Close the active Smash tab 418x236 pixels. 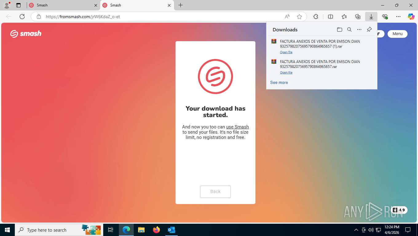click(x=169, y=5)
